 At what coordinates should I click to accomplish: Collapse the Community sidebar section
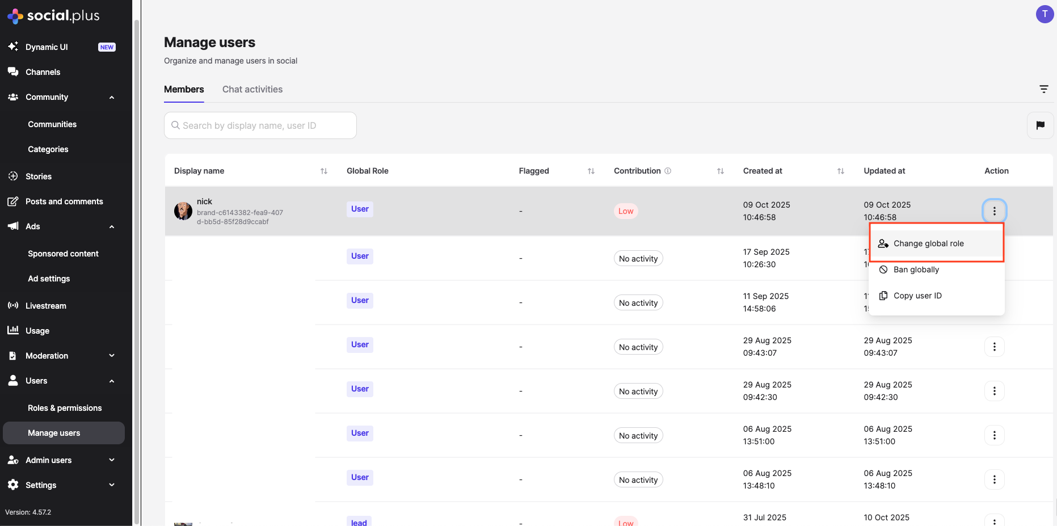click(112, 97)
